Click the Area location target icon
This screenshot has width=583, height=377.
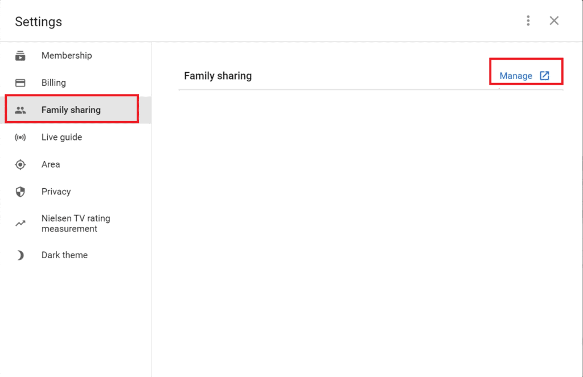click(x=20, y=164)
